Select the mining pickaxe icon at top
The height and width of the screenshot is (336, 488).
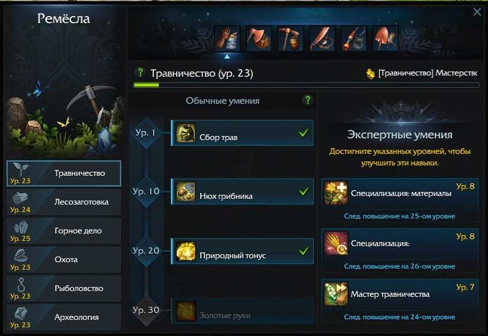coord(291,39)
